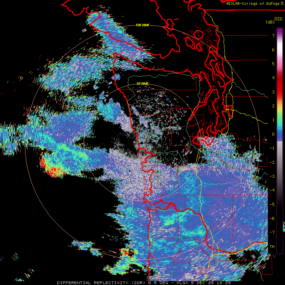Click the -5 tick label on the scale

tap(272, 205)
